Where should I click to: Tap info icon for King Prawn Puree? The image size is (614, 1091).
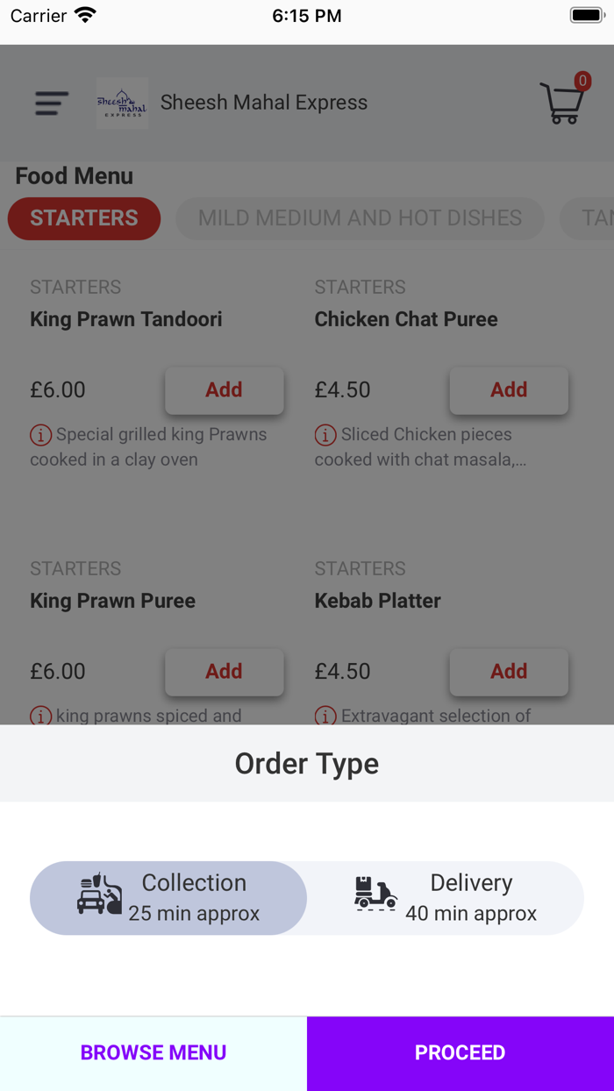pos(40,716)
